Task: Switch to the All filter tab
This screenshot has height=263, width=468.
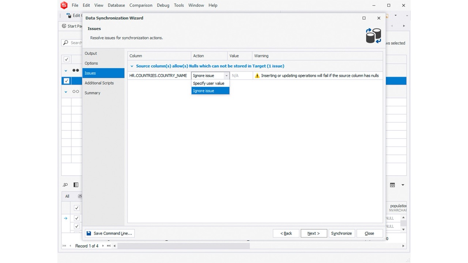Action: point(67,196)
